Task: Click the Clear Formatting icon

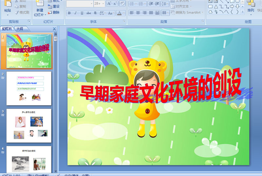Action: (122, 4)
